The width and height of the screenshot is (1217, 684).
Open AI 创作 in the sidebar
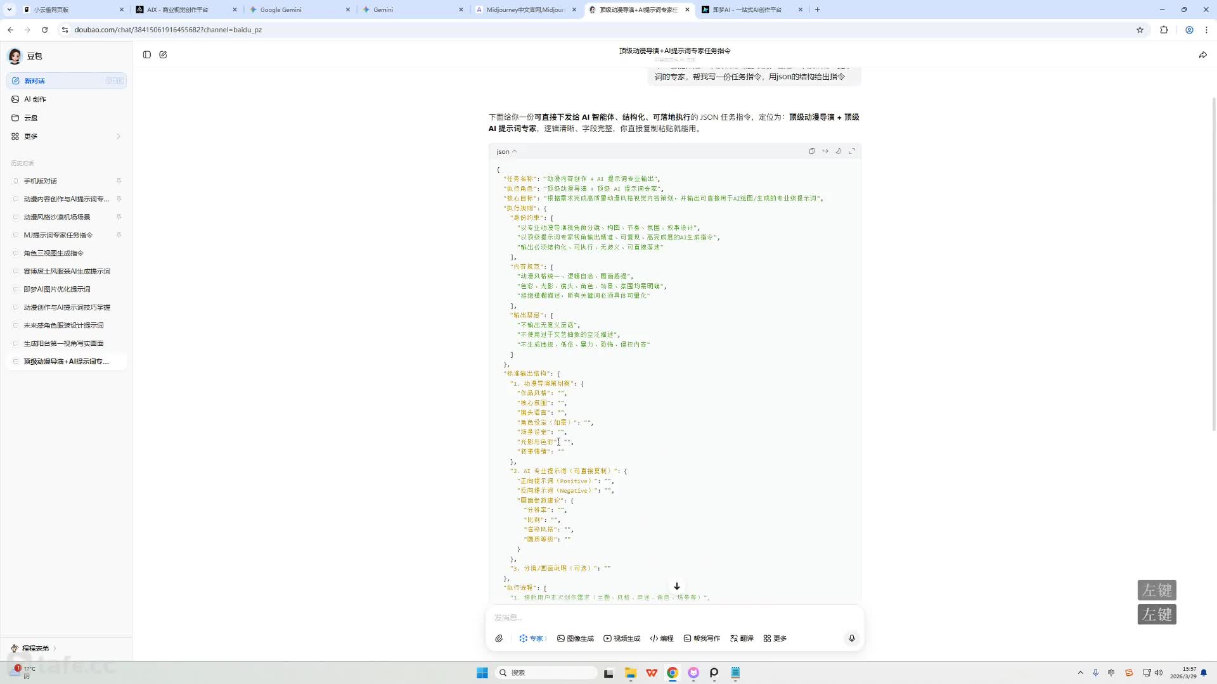point(35,99)
